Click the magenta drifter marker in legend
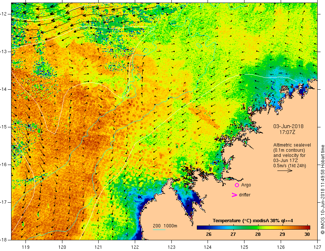325x251 pixels. coord(234,195)
